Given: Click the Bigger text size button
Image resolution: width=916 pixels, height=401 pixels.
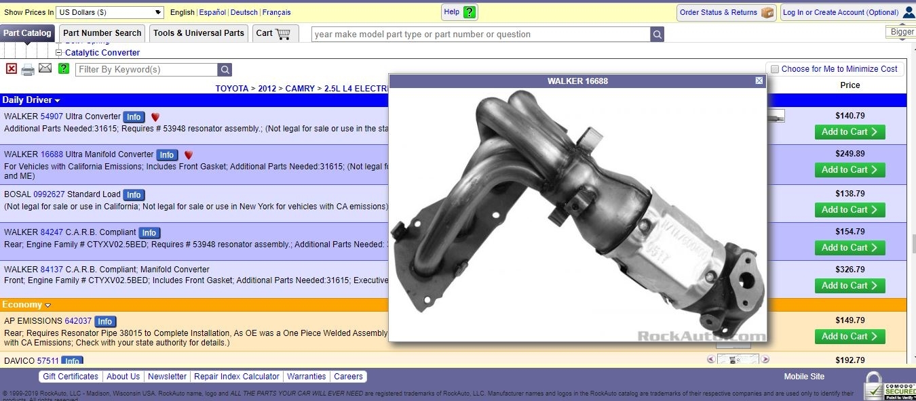Looking at the screenshot, I should (x=901, y=32).
